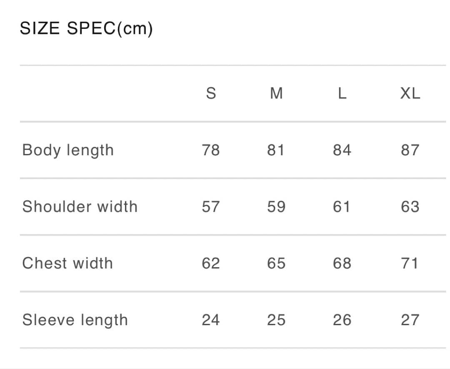The image size is (450, 369).
Task: Click chest width value 71 for XL
Action: coord(410,263)
